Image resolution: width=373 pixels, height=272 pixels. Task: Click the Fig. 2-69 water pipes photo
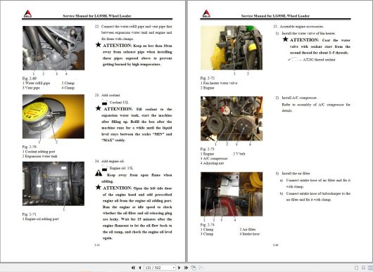(53, 48)
